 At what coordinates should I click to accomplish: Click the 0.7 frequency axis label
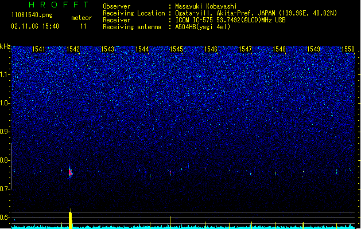pyautogui.click(x=5, y=189)
